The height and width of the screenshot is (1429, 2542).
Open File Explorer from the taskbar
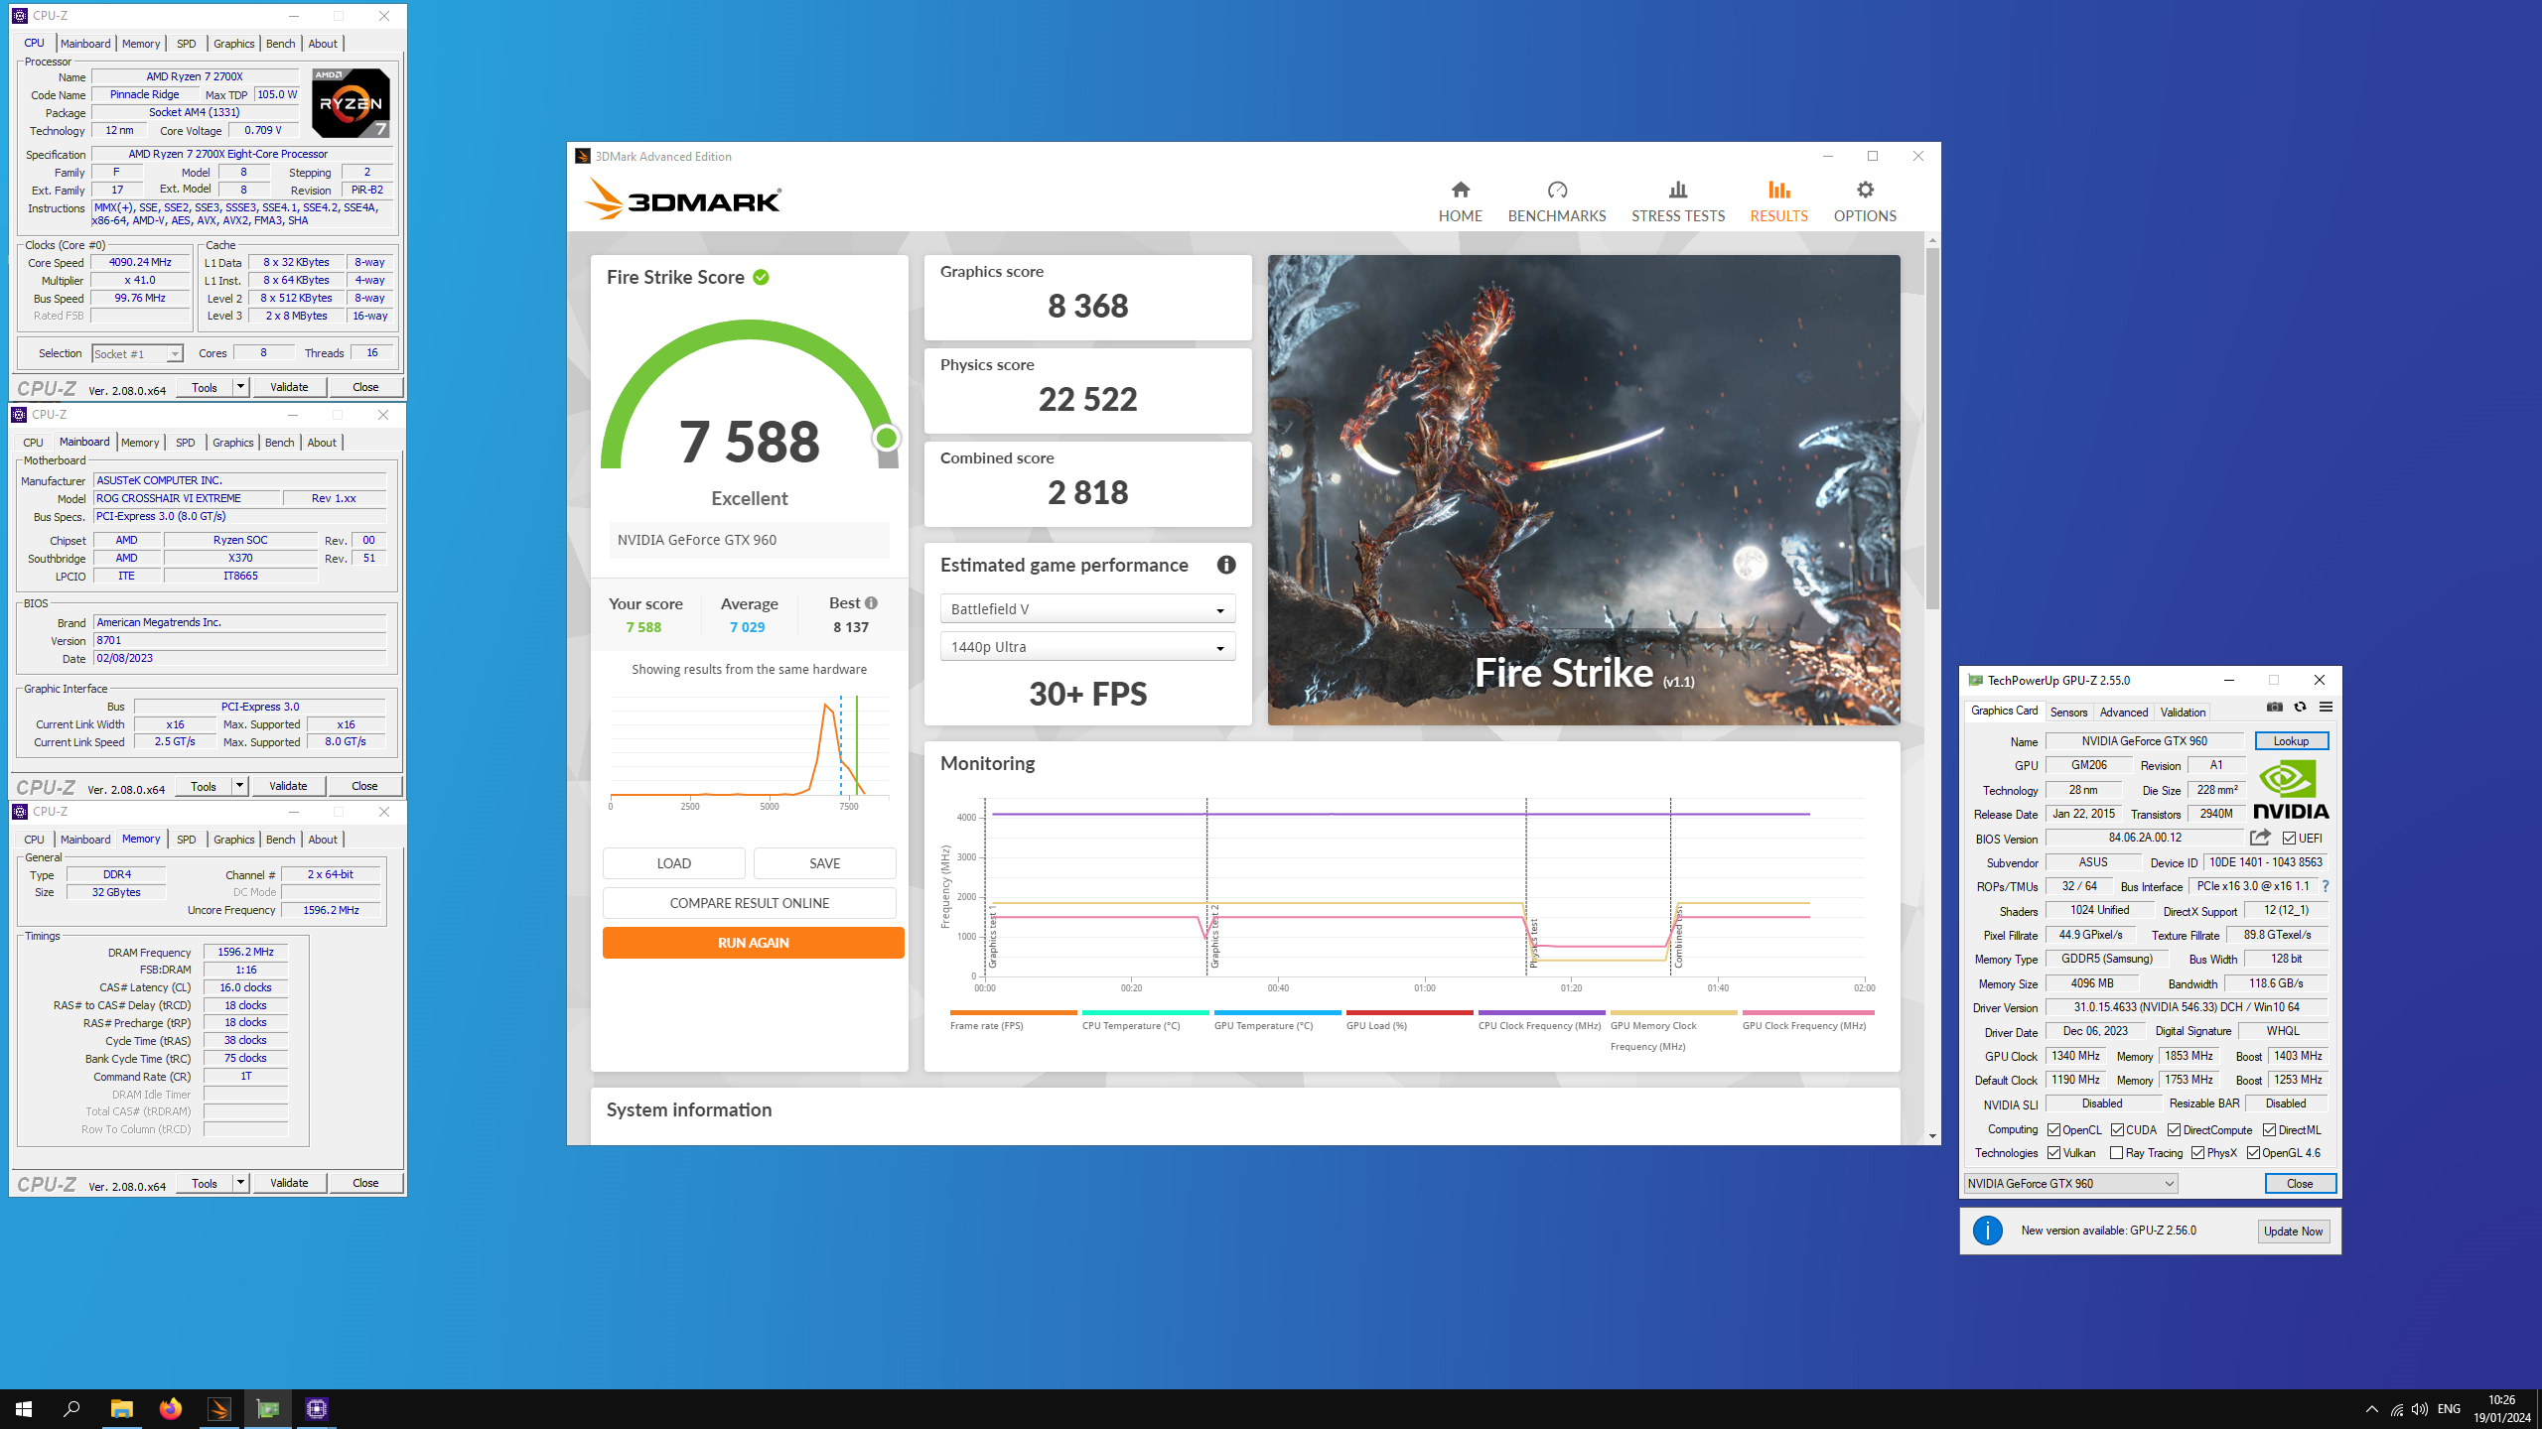point(121,1408)
